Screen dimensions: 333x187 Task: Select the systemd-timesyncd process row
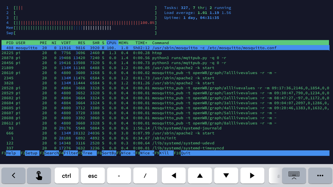165,148
